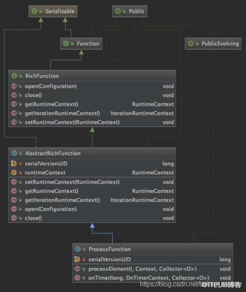Click method icon of RichFunction open(Configuration)
Image resolution: width=246 pixels, height=292 pixels.
tap(14, 86)
